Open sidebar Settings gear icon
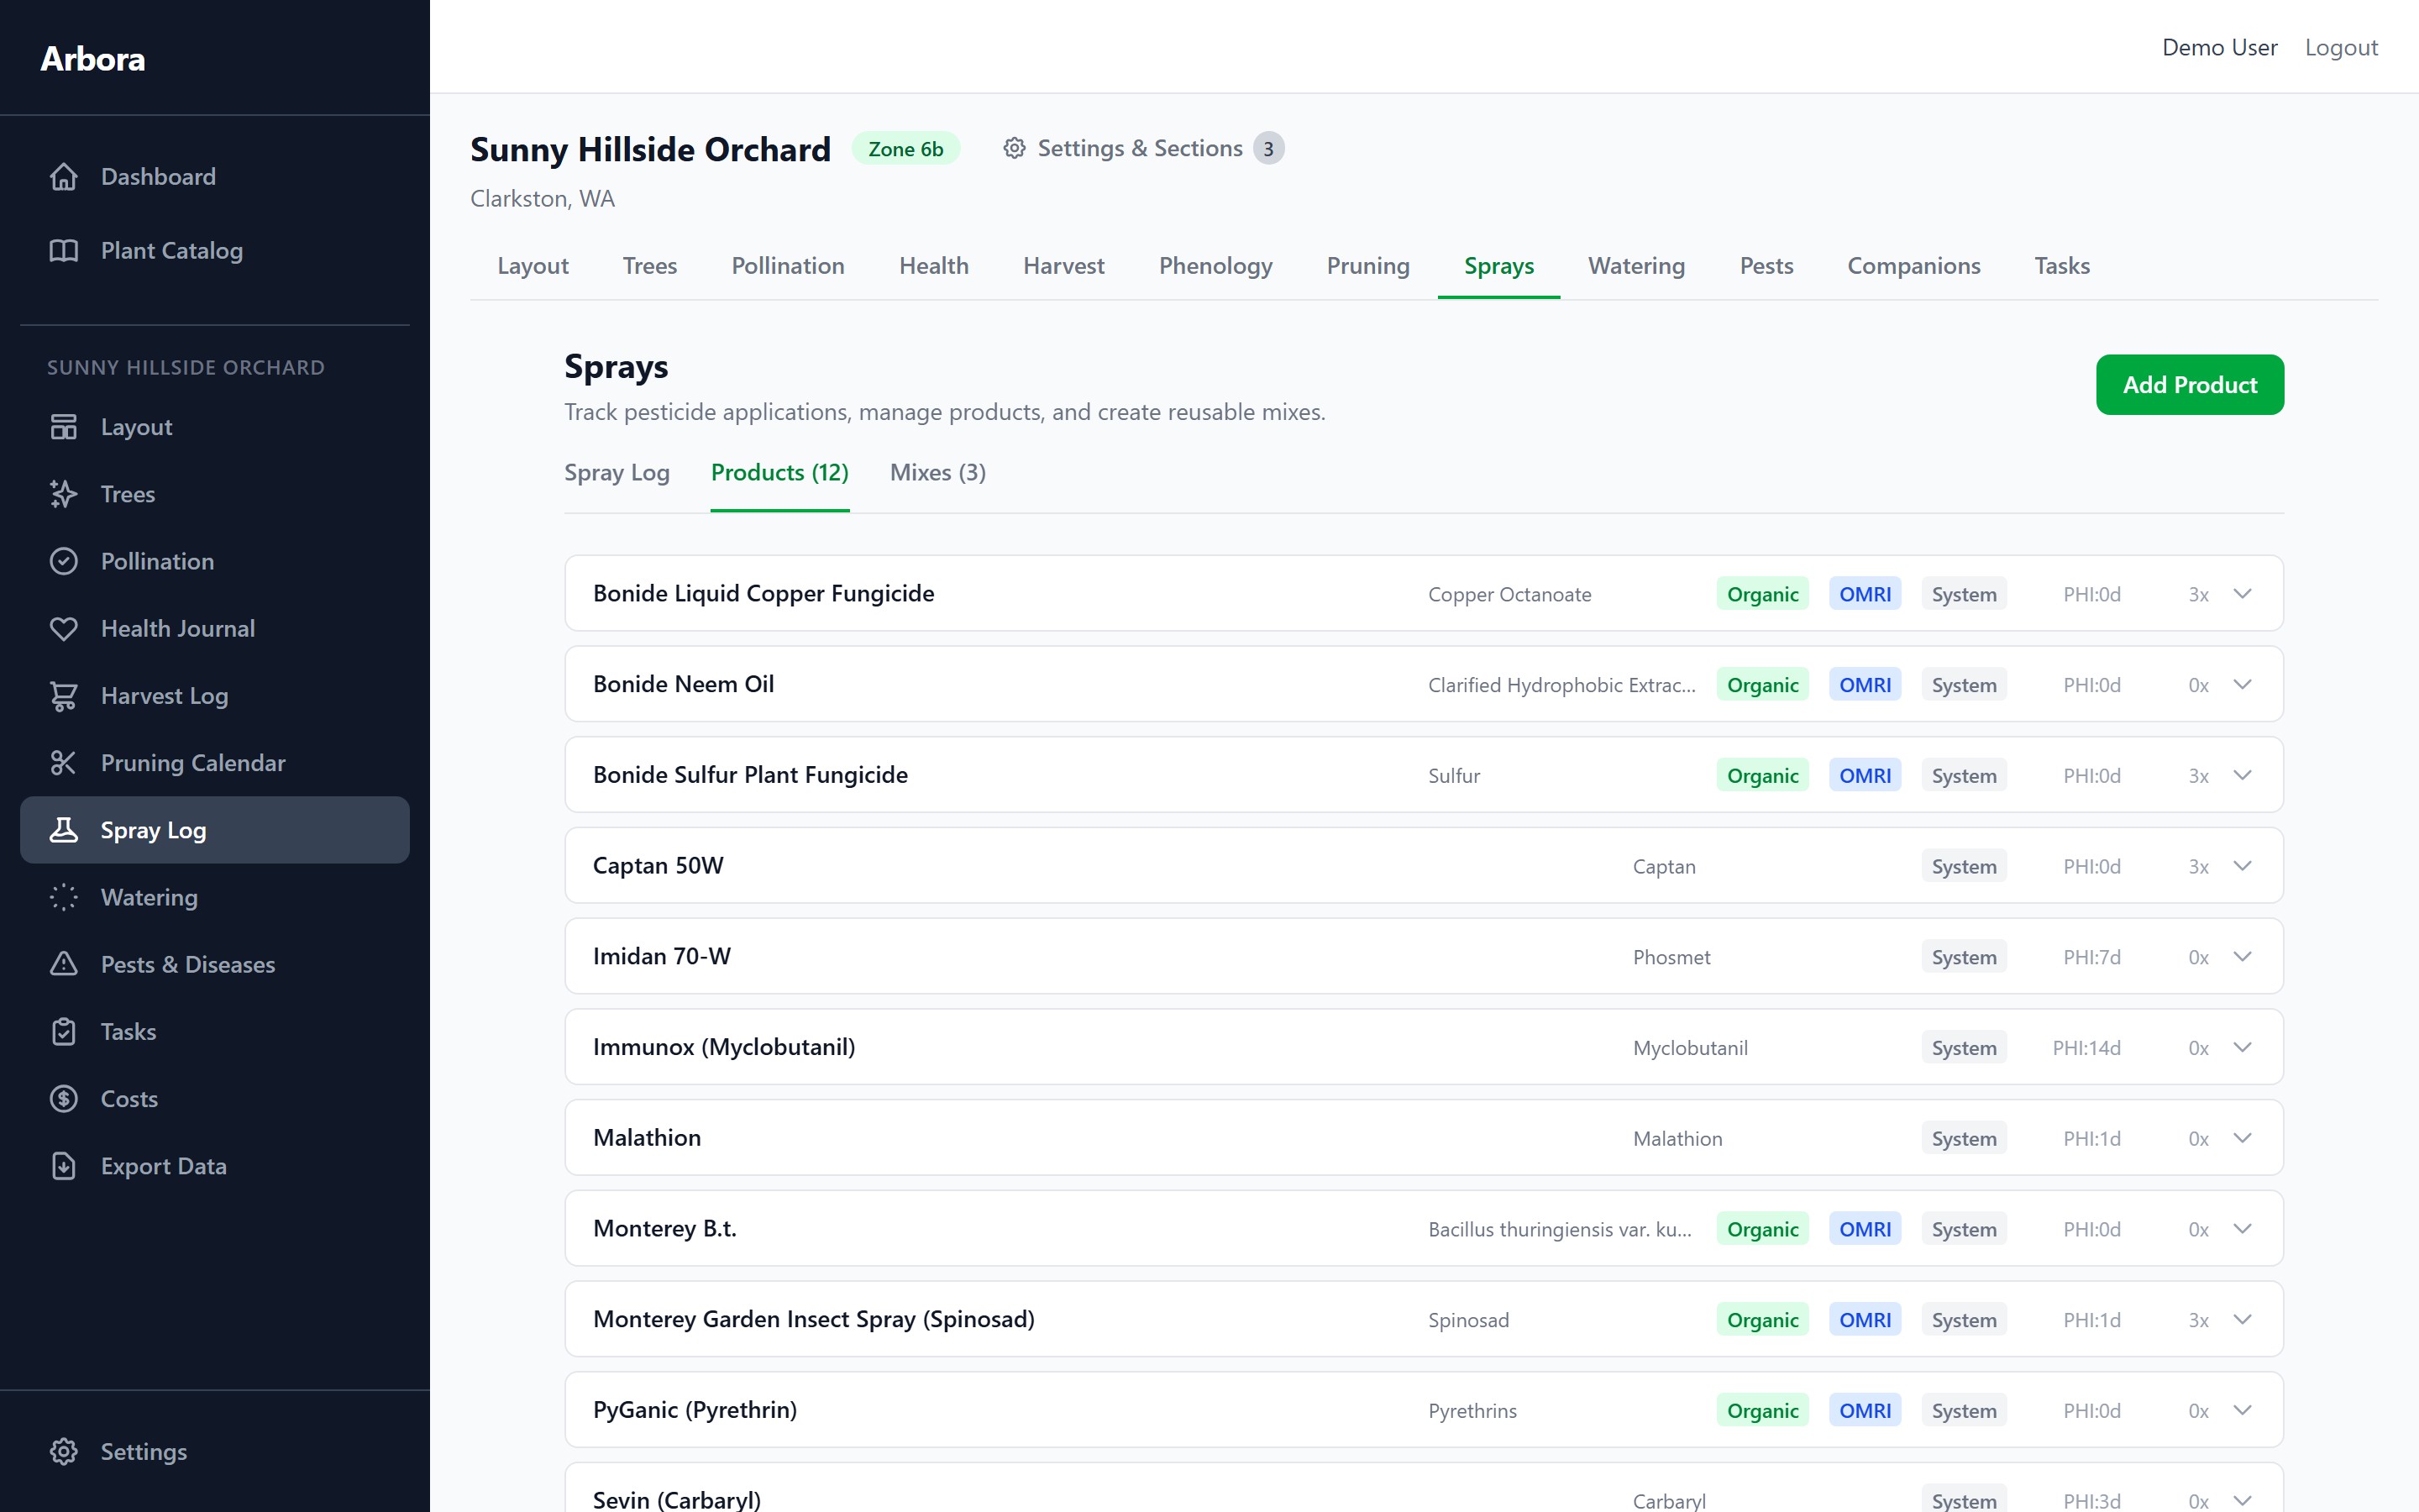The height and width of the screenshot is (1512, 2419). tap(64, 1451)
